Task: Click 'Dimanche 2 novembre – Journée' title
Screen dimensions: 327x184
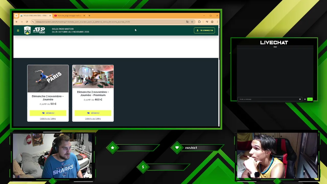Action: click(48, 98)
